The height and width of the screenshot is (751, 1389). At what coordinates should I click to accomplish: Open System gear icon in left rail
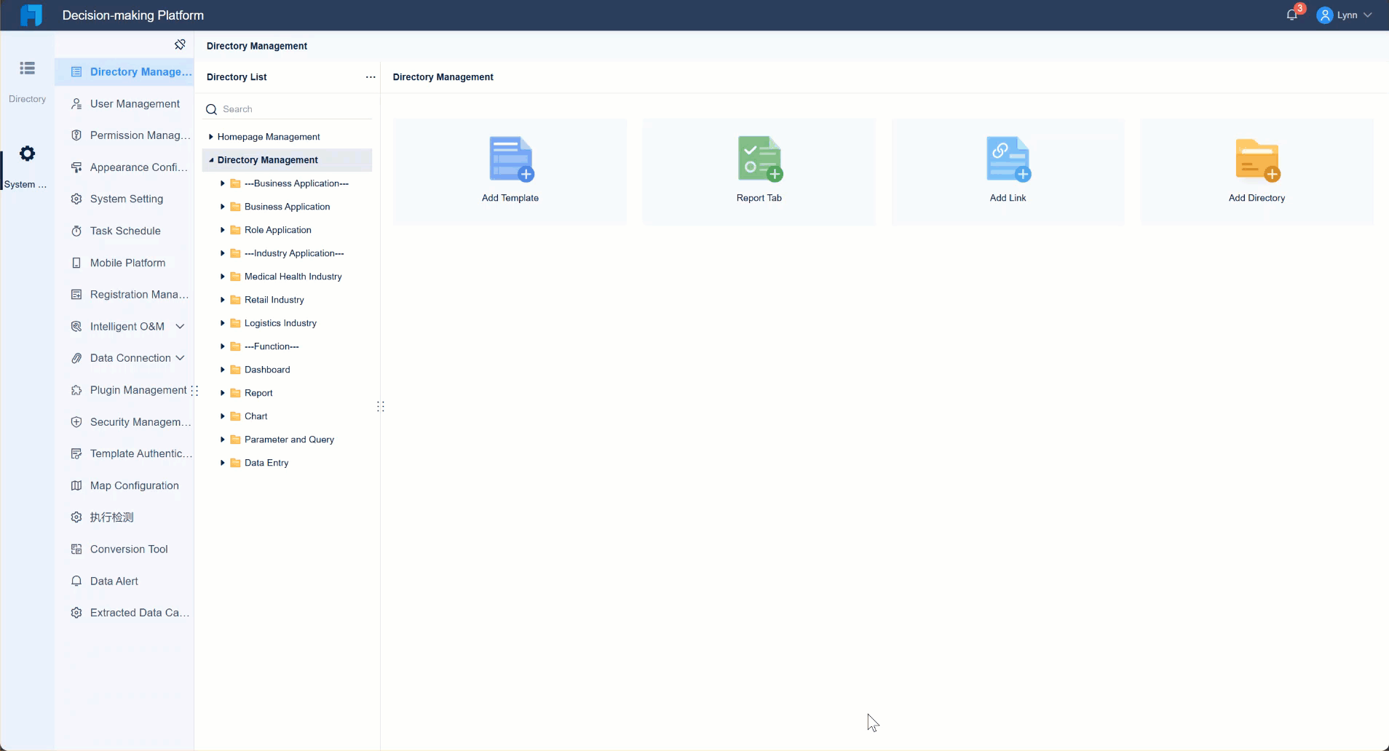[x=27, y=154]
